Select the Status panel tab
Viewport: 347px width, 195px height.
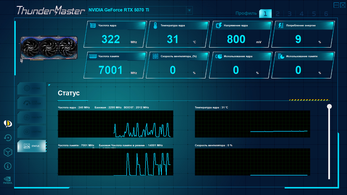point(32,146)
